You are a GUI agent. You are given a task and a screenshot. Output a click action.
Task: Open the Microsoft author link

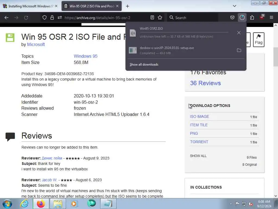[36, 44]
